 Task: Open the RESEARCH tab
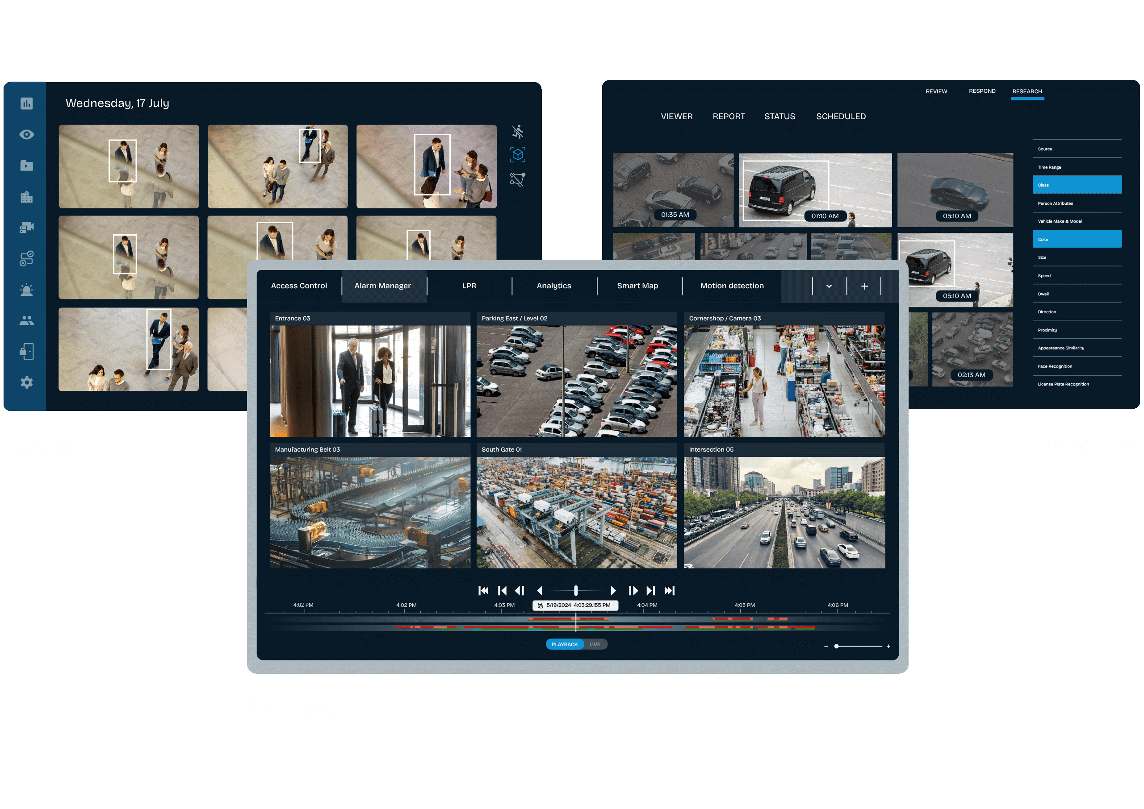1027,91
